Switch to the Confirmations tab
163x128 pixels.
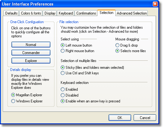pyautogui.click(x=86, y=13)
